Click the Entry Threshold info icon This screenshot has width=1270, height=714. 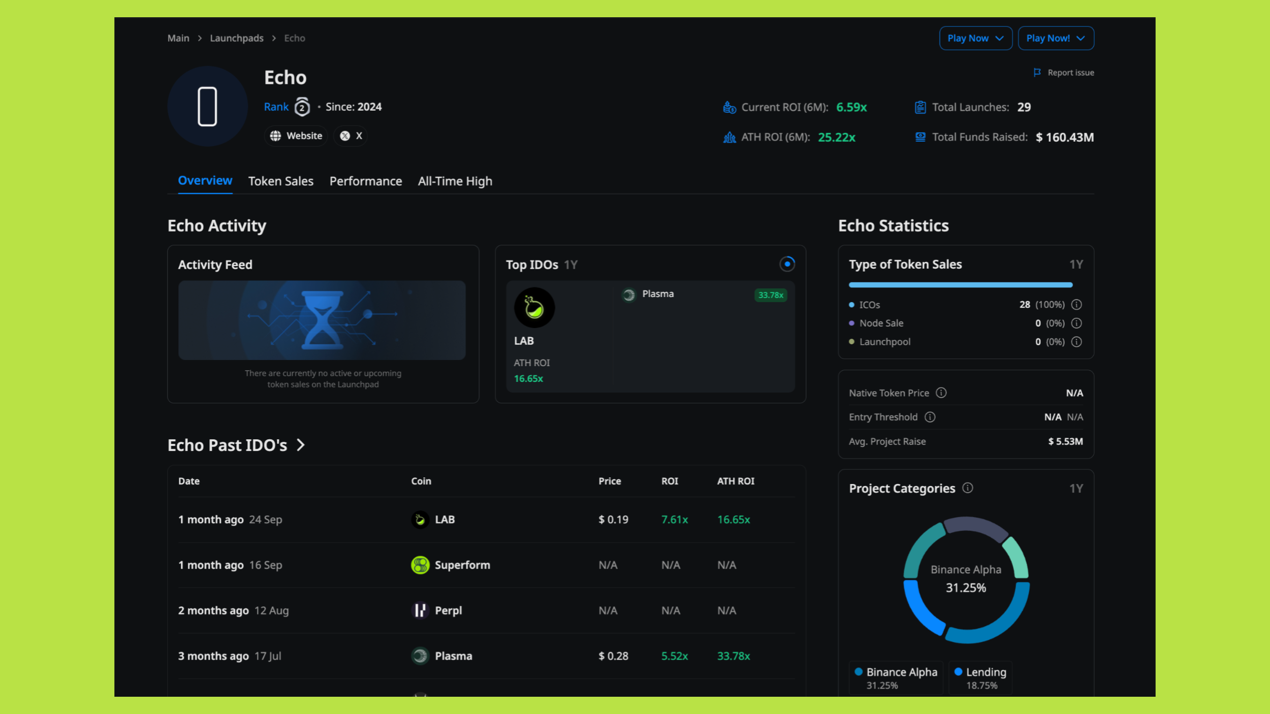930,417
